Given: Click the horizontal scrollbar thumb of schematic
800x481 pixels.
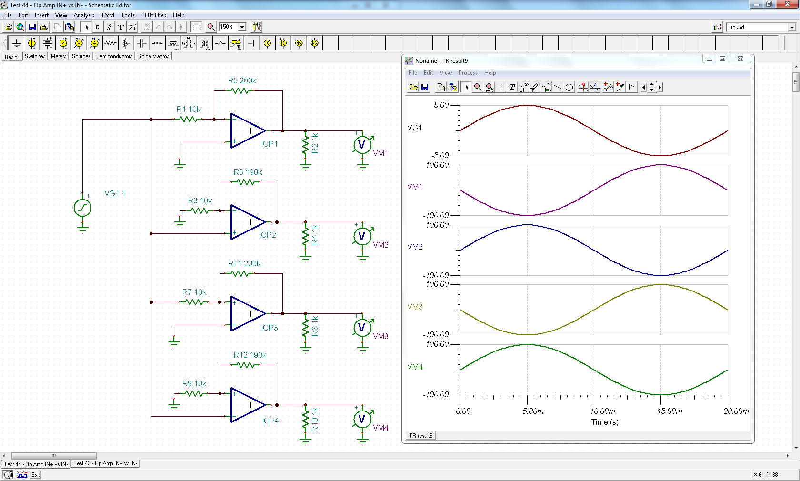Looking at the screenshot, I should pyautogui.click(x=54, y=456).
